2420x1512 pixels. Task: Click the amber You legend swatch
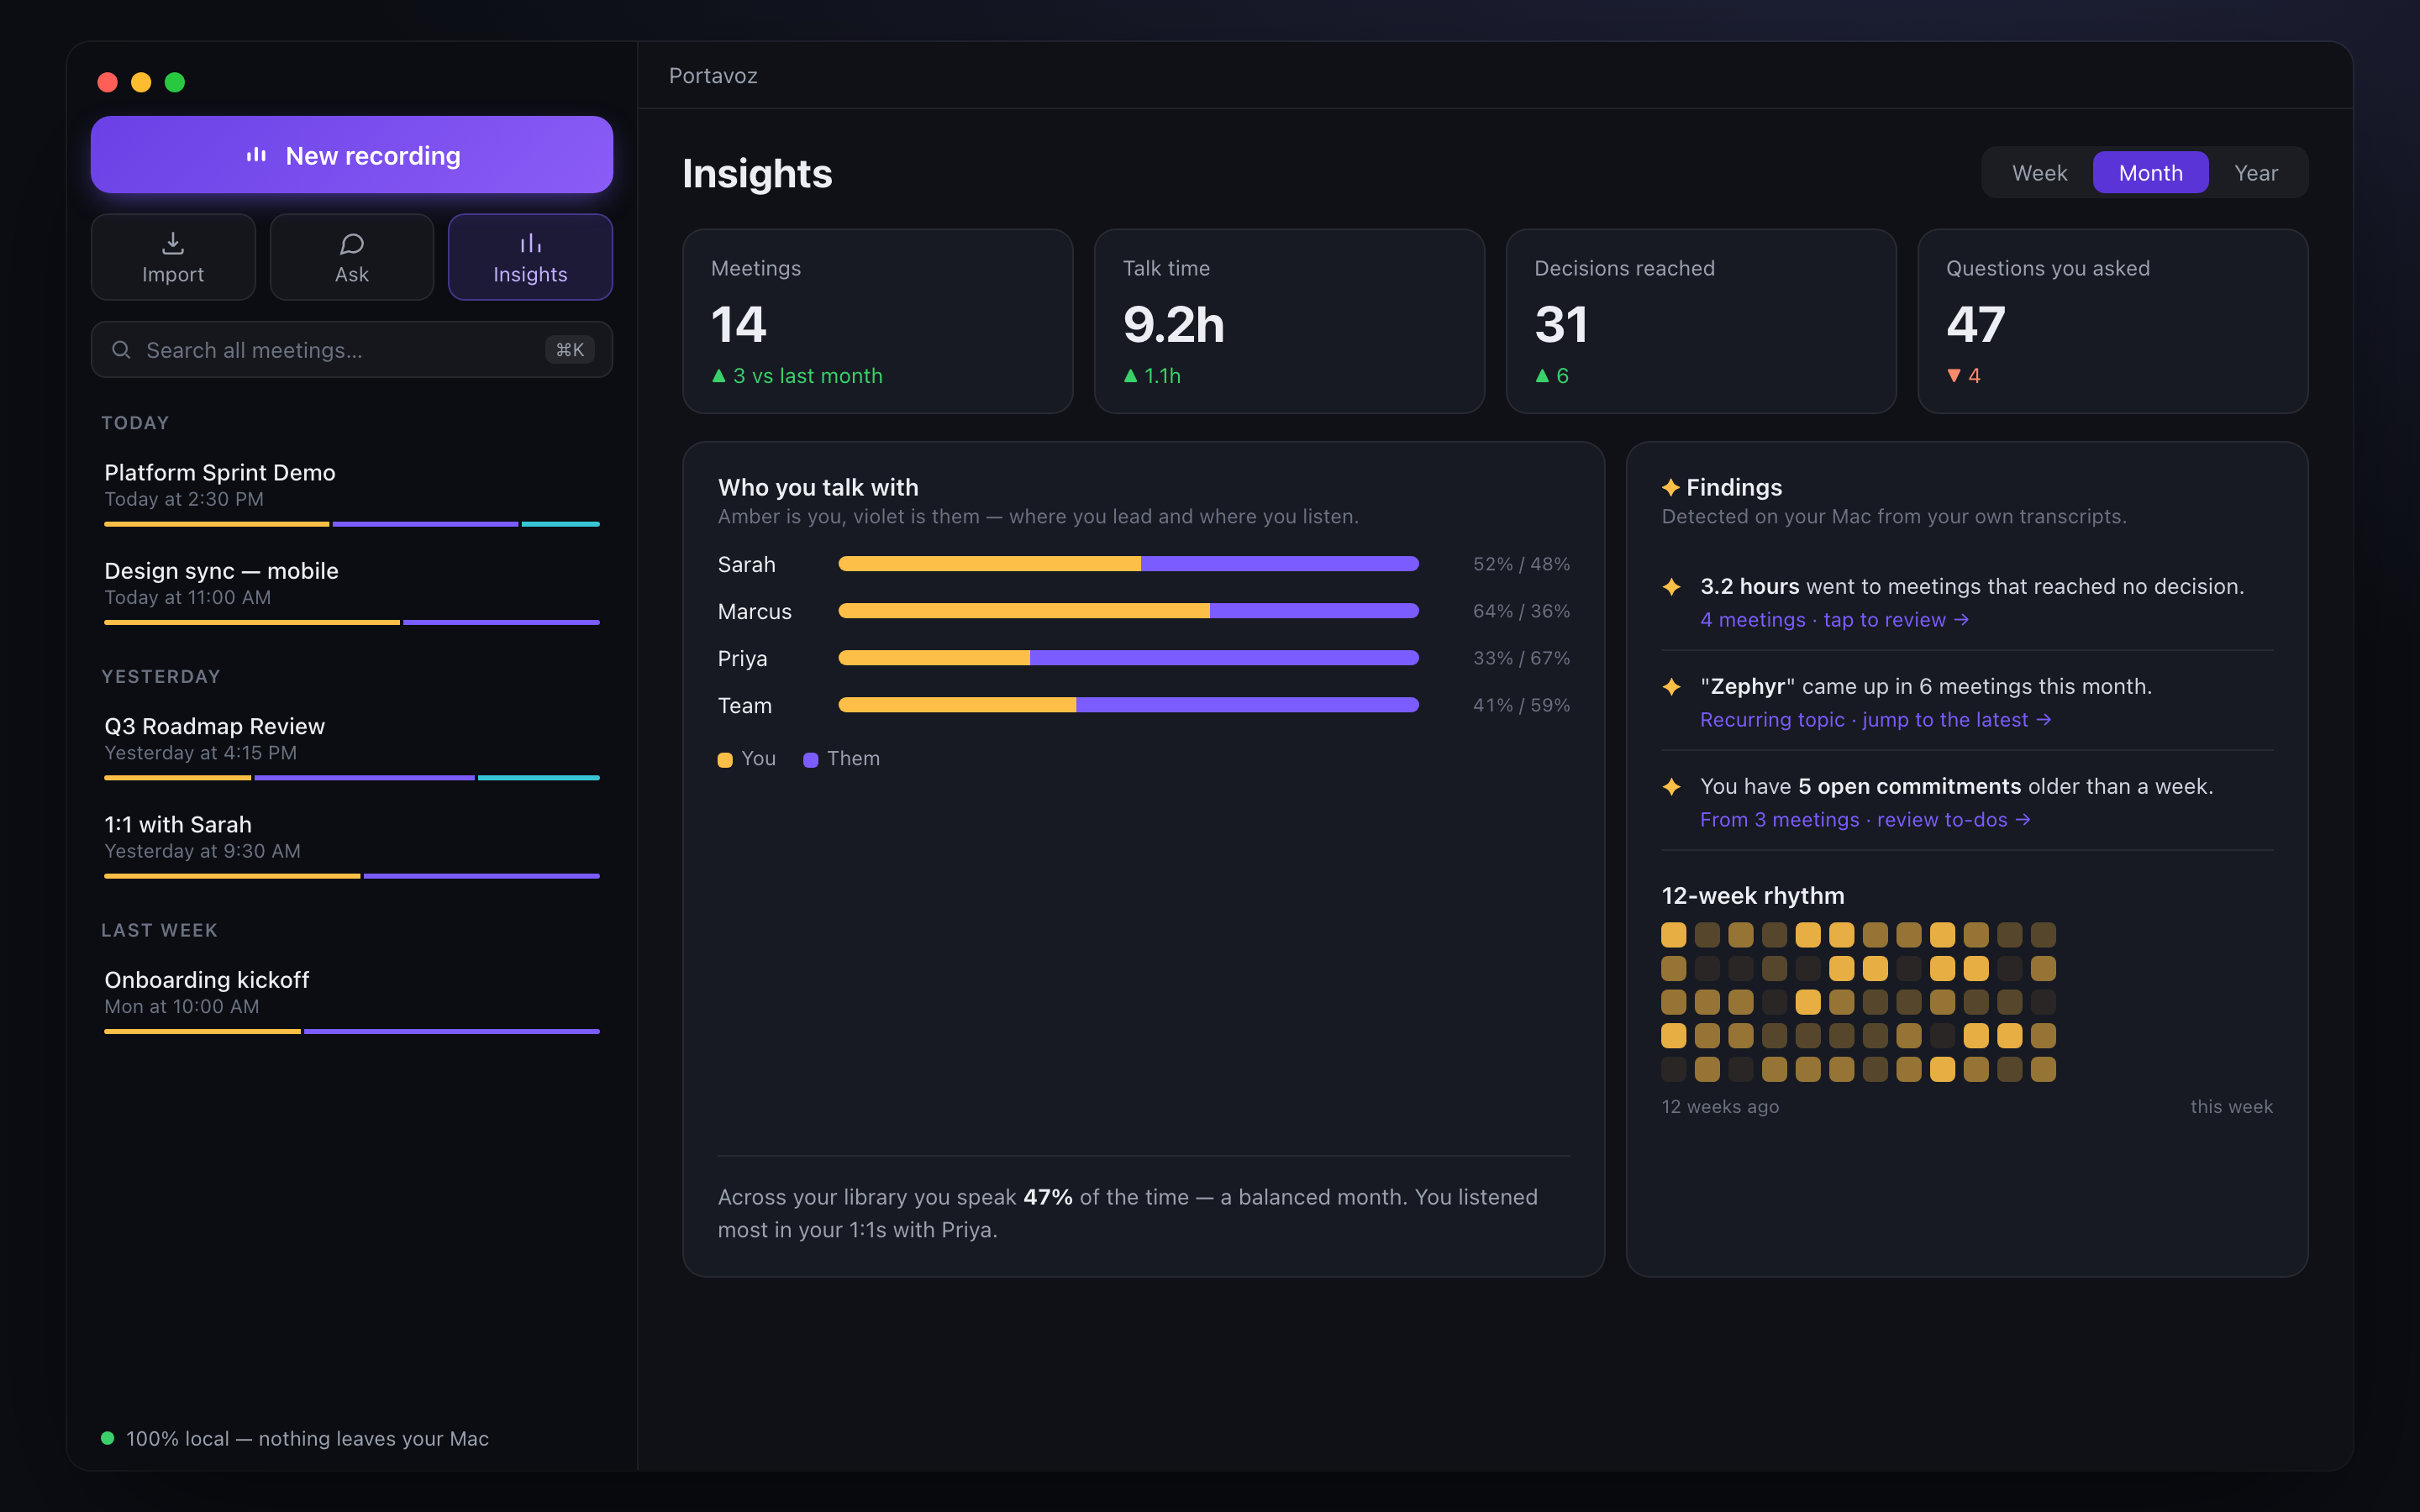(x=725, y=760)
